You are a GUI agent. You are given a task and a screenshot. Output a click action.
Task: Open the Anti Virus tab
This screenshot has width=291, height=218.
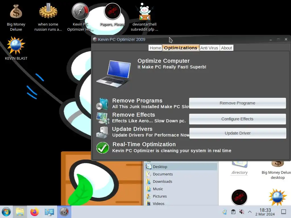(x=209, y=48)
